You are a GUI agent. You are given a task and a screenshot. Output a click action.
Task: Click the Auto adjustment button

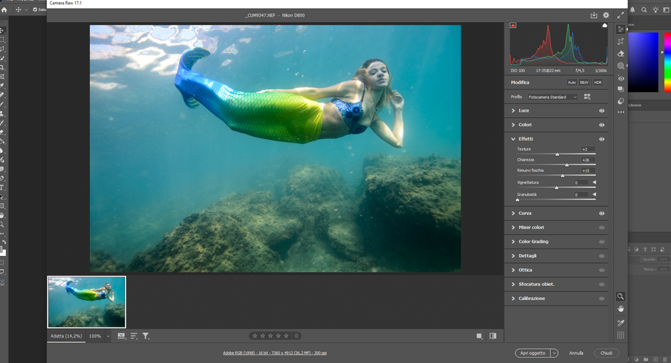point(572,82)
